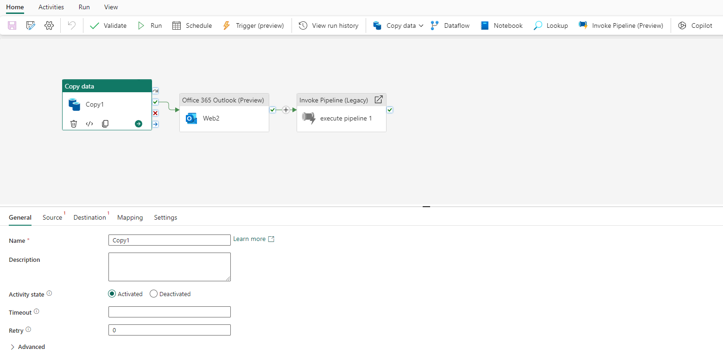This screenshot has height=361, width=723.
Task: Click green arrow on Copy1 activity
Action: tap(139, 124)
